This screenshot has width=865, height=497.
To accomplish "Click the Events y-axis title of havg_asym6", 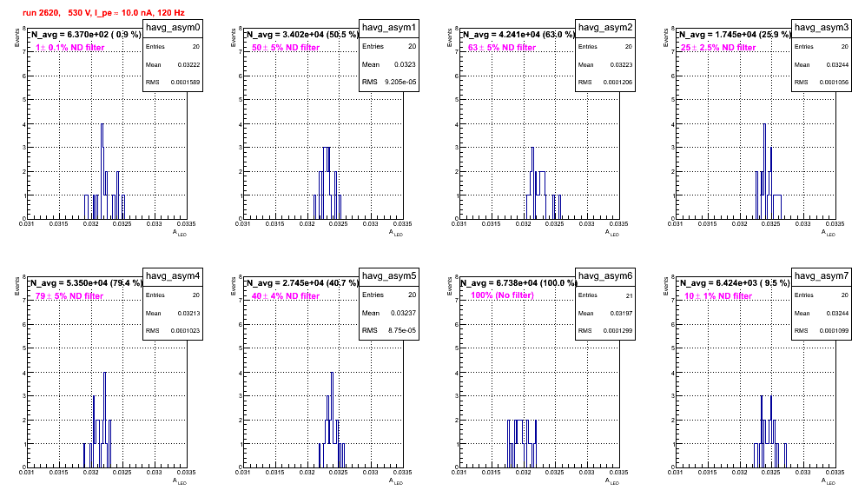I will (450, 286).
